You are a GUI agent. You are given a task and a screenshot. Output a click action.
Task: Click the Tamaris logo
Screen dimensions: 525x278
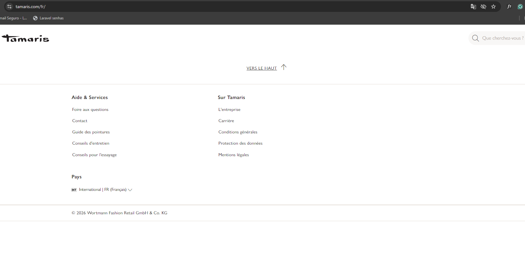(25, 38)
